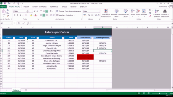
Task: Undo the last action
Action: [9, 4]
